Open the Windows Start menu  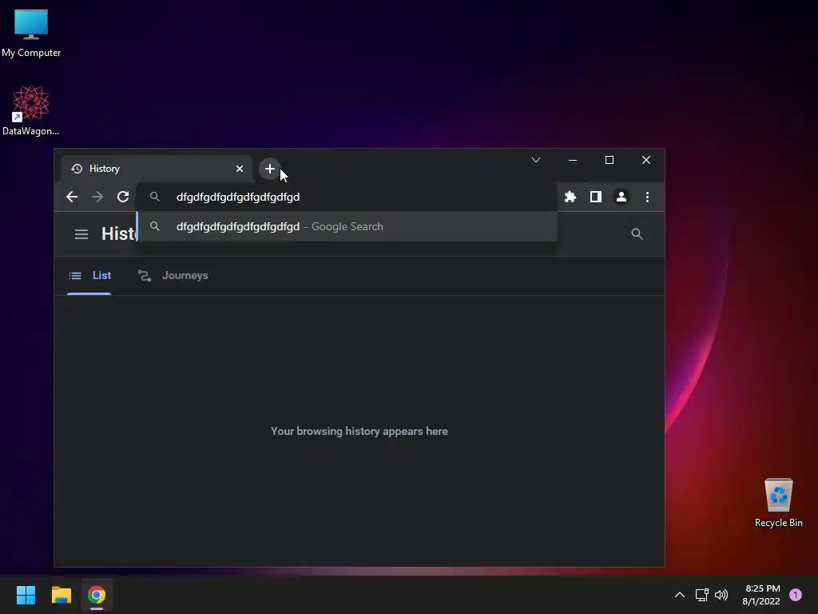coord(26,595)
